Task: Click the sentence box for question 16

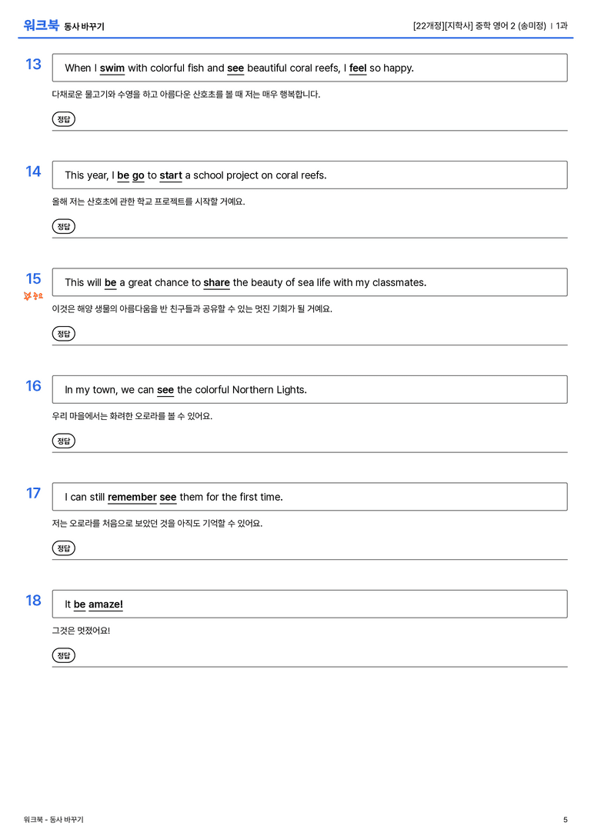Action: [x=310, y=390]
